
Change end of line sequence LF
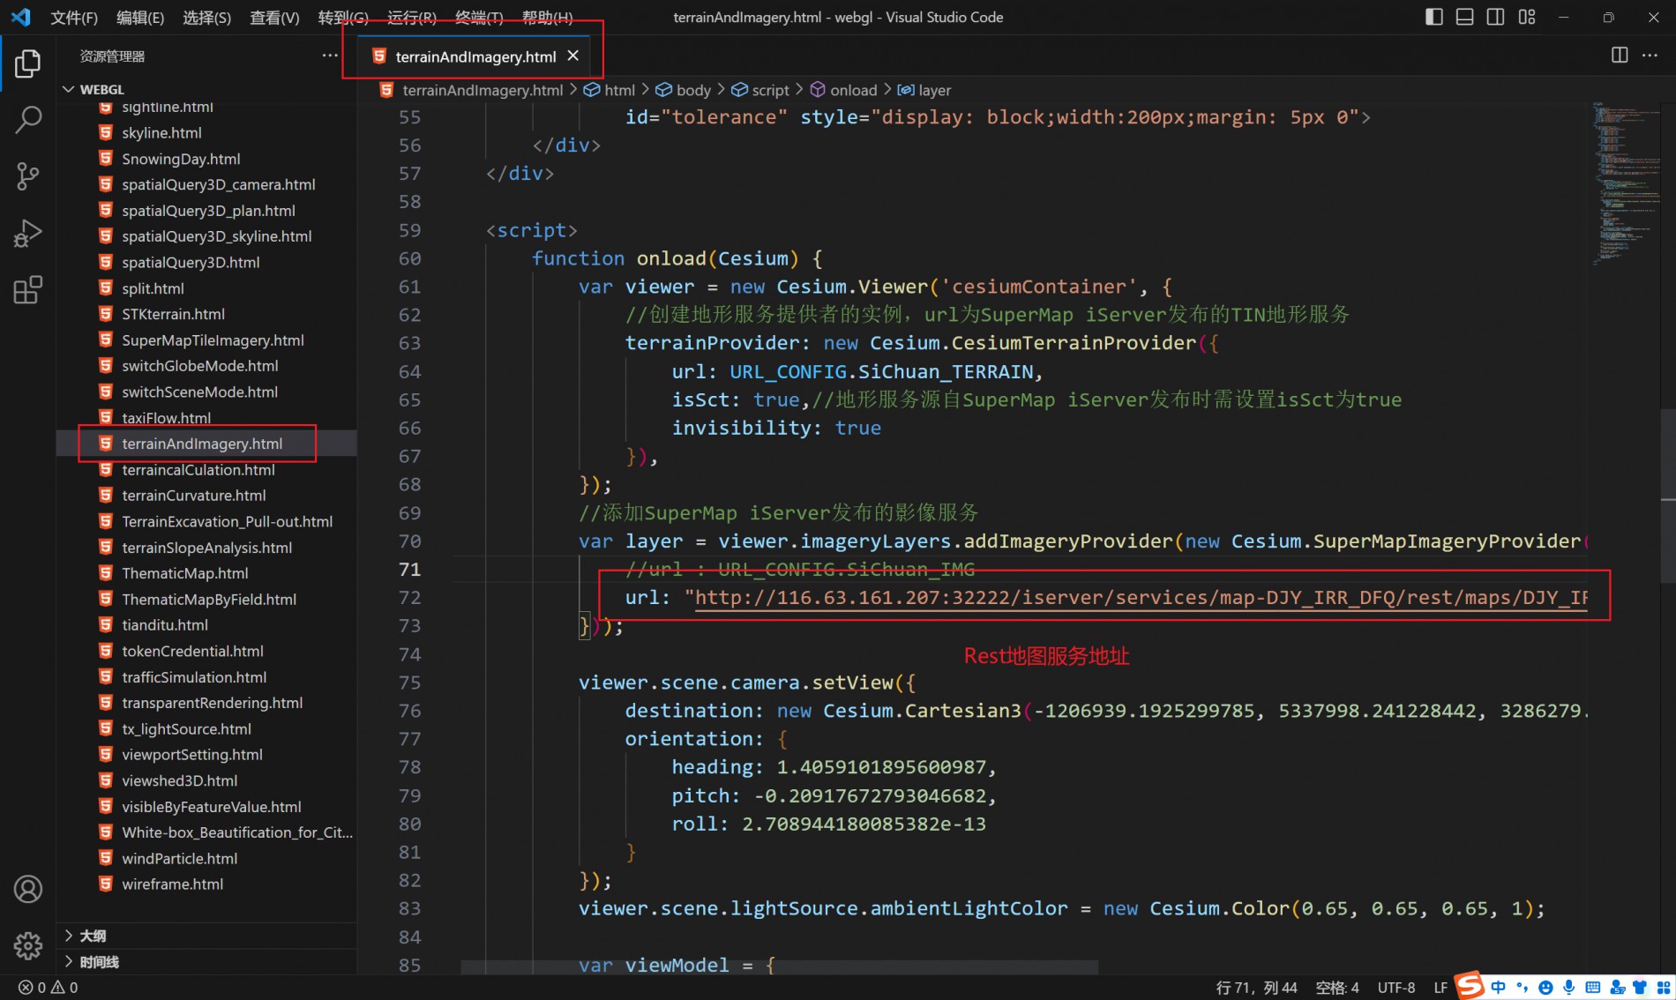click(x=1440, y=988)
